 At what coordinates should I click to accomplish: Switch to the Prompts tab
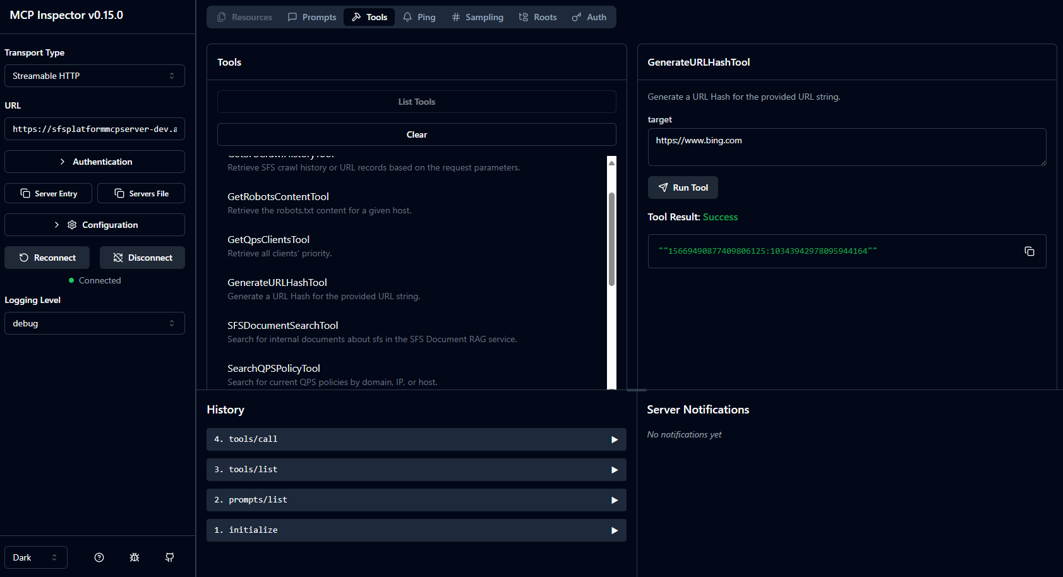tap(312, 17)
